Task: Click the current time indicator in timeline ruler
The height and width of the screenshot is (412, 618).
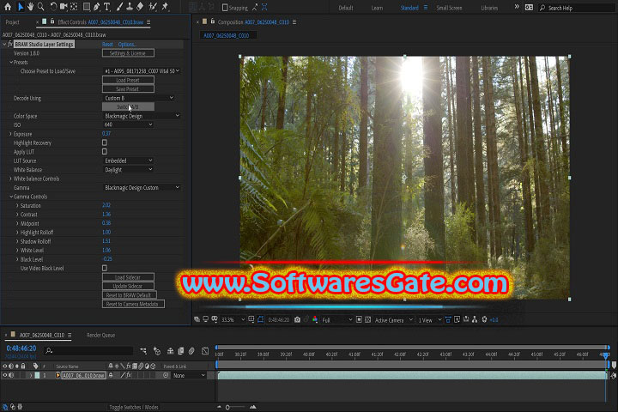Action: (606, 355)
